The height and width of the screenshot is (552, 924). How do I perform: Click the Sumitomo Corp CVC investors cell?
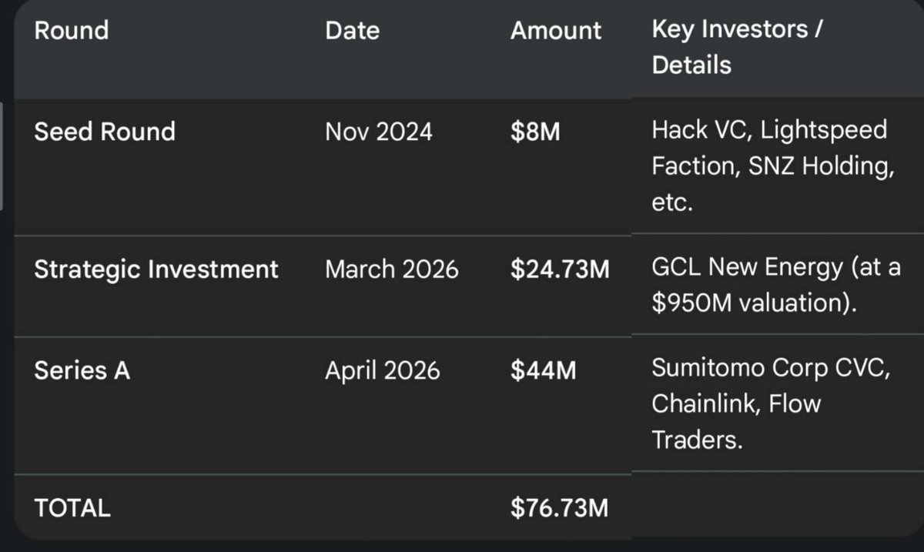point(771,403)
